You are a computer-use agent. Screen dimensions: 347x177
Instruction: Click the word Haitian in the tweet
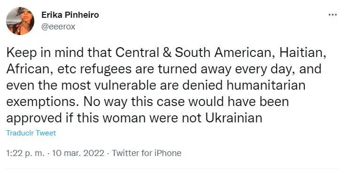click(302, 53)
